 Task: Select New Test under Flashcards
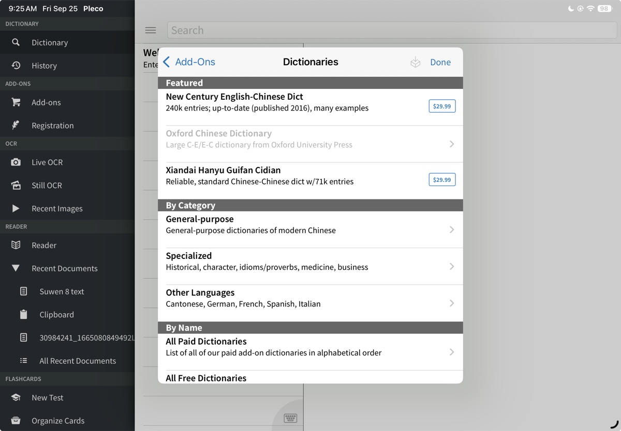click(x=67, y=397)
